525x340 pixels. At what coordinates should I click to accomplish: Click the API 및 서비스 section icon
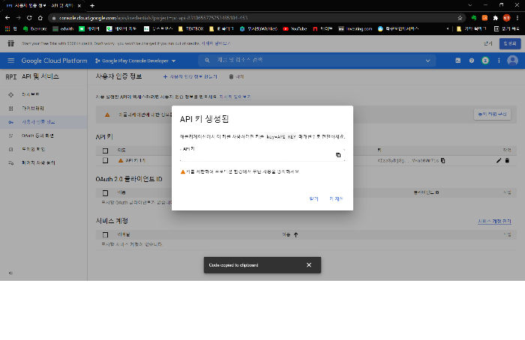click(x=11, y=77)
